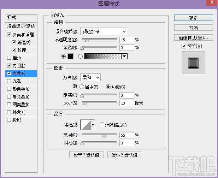The width and height of the screenshot is (218, 178).
Task: Click the 杂色 noise slider handle
Action: tap(82, 48)
